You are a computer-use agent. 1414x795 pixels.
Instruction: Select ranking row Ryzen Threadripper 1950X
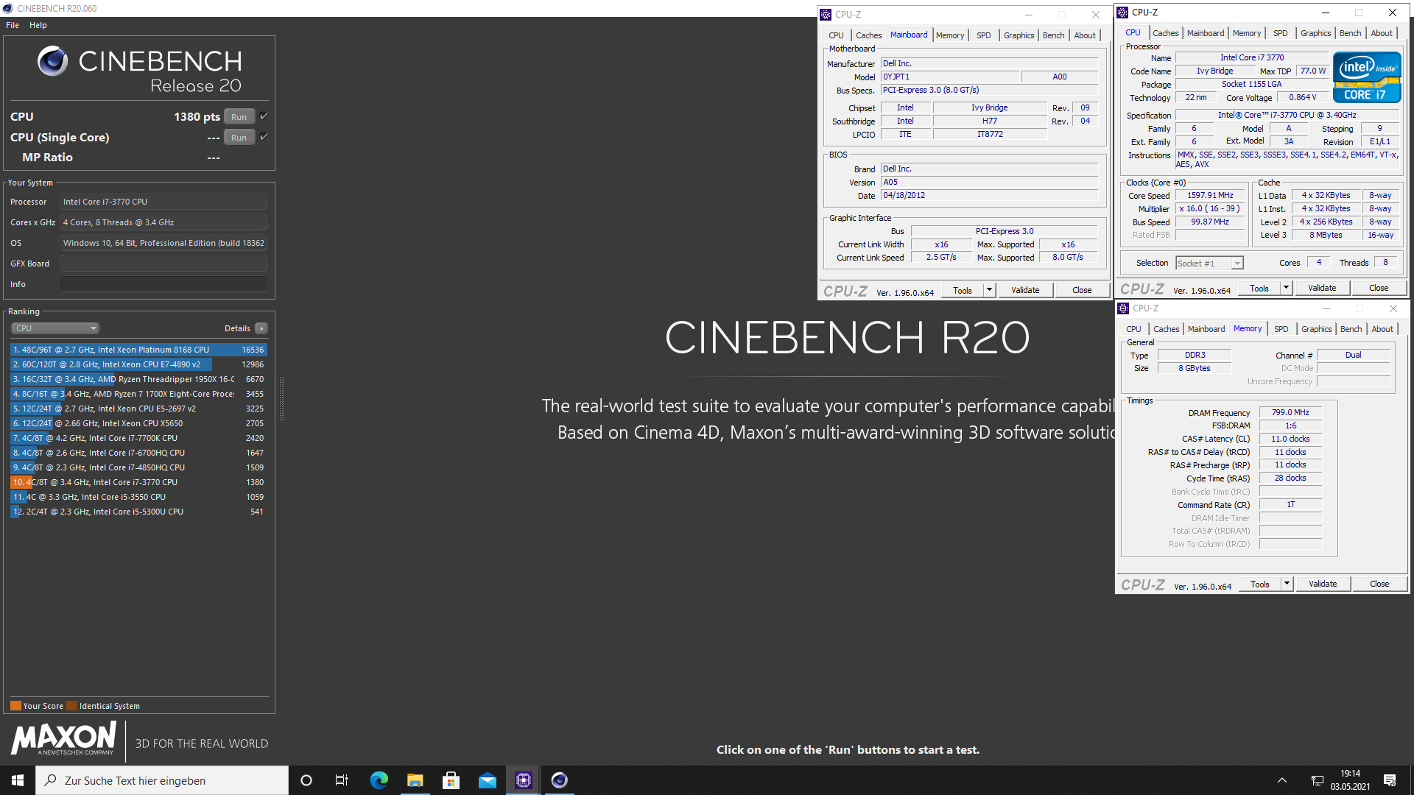138,379
